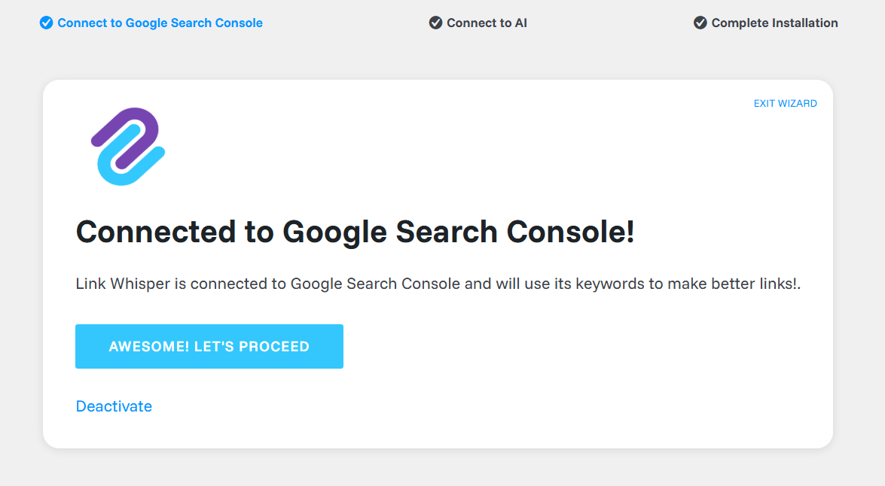Click the word WIZARD in the top-right link
This screenshot has height=486, width=885.
pos(798,103)
